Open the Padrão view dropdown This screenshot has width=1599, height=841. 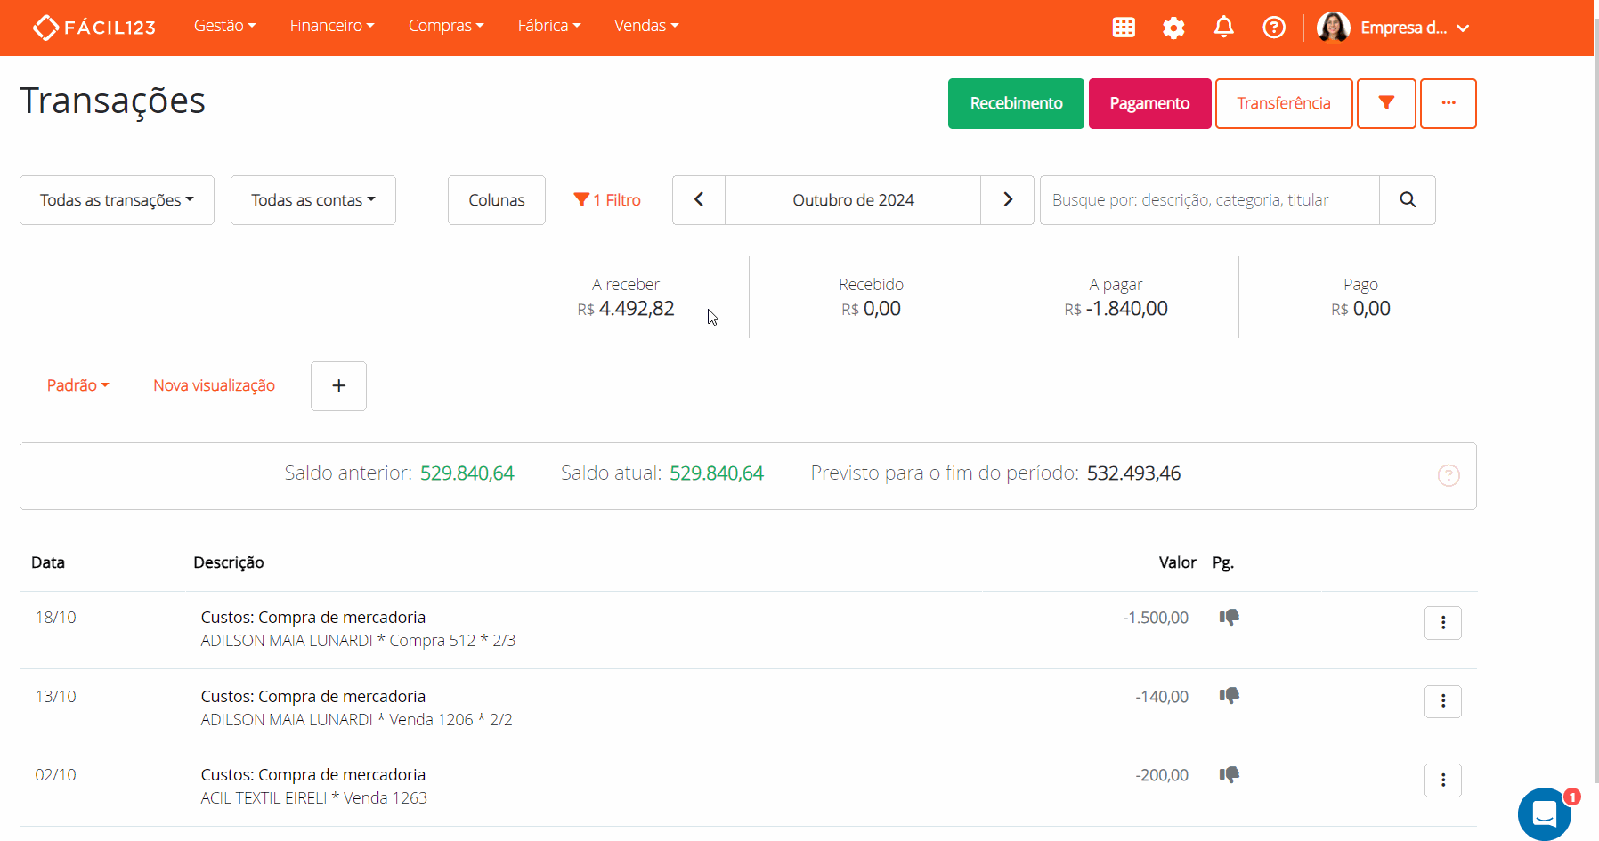click(x=78, y=385)
